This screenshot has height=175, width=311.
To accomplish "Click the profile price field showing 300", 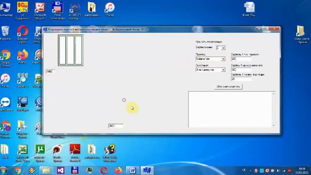I will point(241,59).
